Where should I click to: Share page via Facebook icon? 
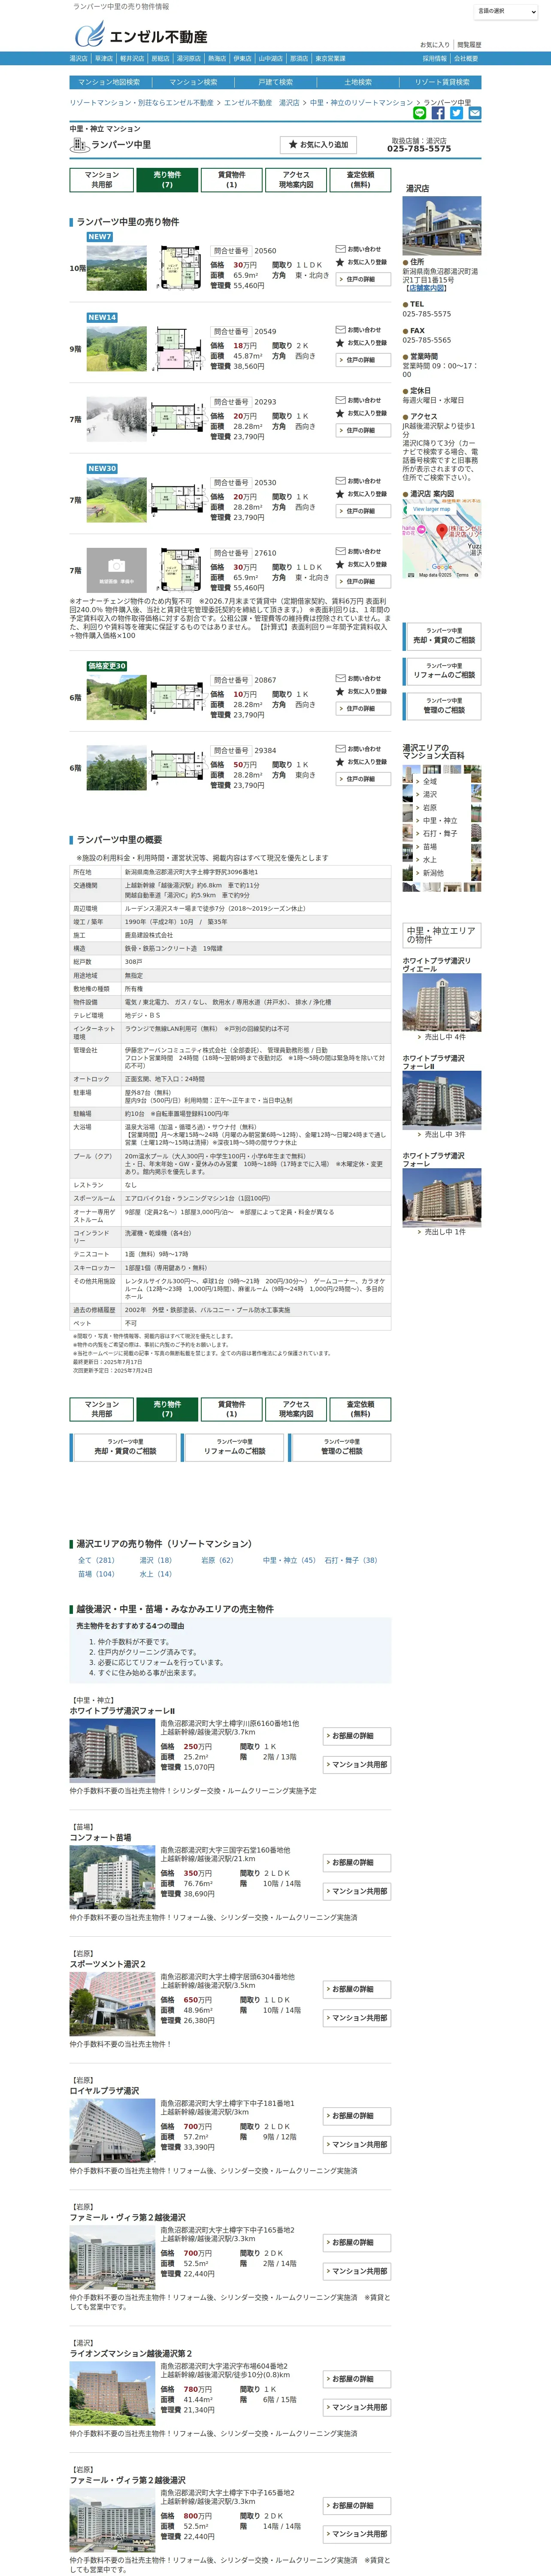tap(438, 113)
